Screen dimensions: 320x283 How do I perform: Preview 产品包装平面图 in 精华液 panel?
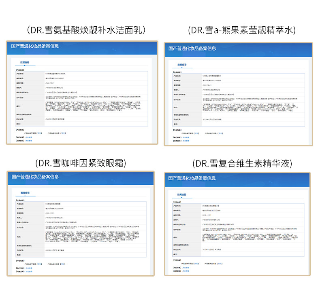[196, 264]
